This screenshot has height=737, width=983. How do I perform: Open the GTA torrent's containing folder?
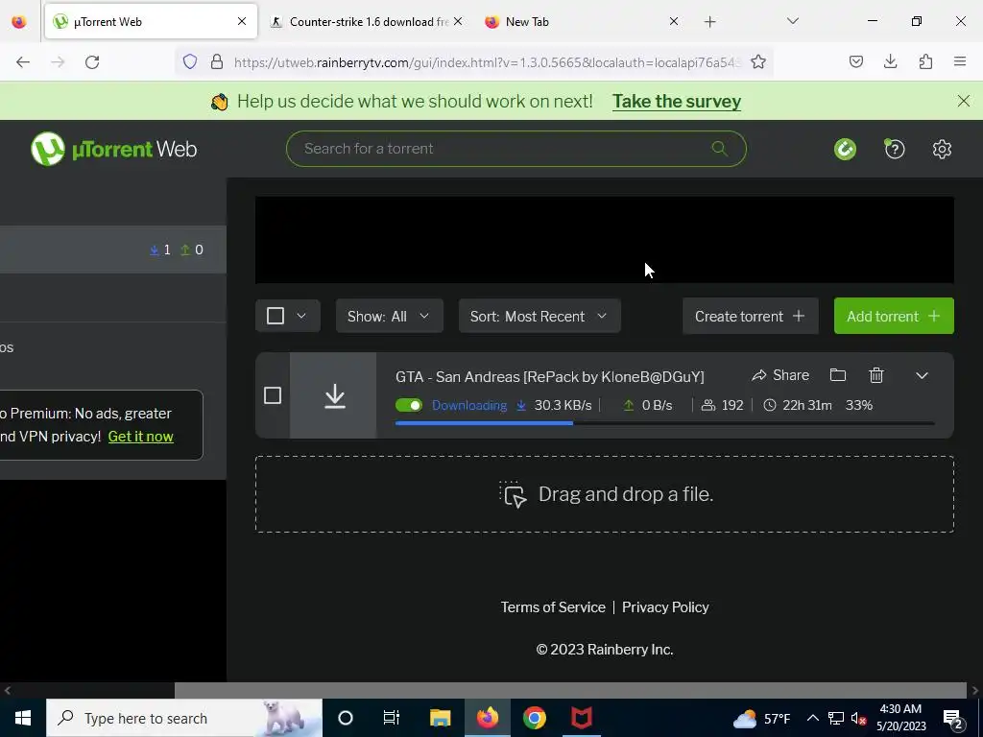[x=837, y=375]
